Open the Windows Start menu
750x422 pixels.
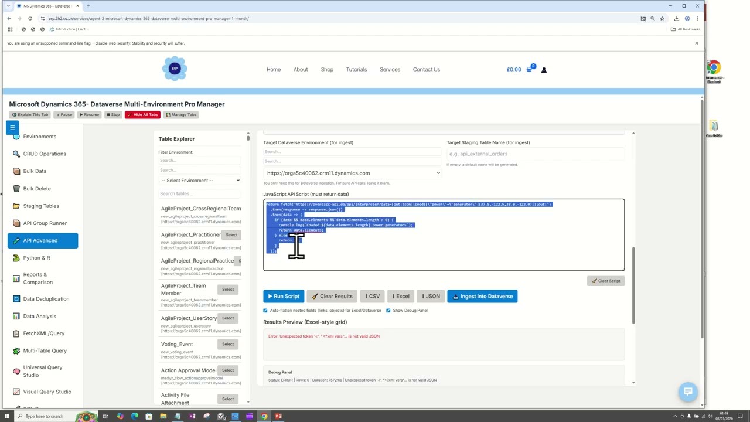(x=7, y=416)
